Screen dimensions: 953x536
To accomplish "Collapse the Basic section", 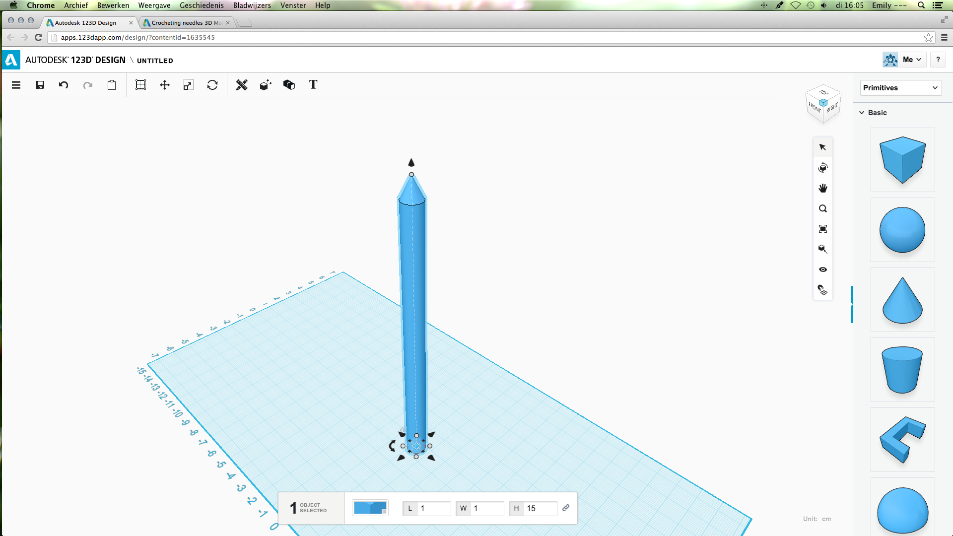I will click(x=862, y=113).
